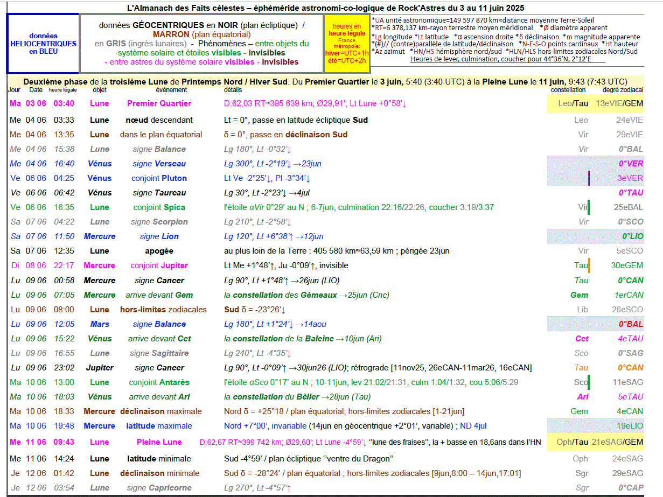Select the "signe Capricorne" event
The width and height of the screenshot is (663, 497).
point(160,488)
